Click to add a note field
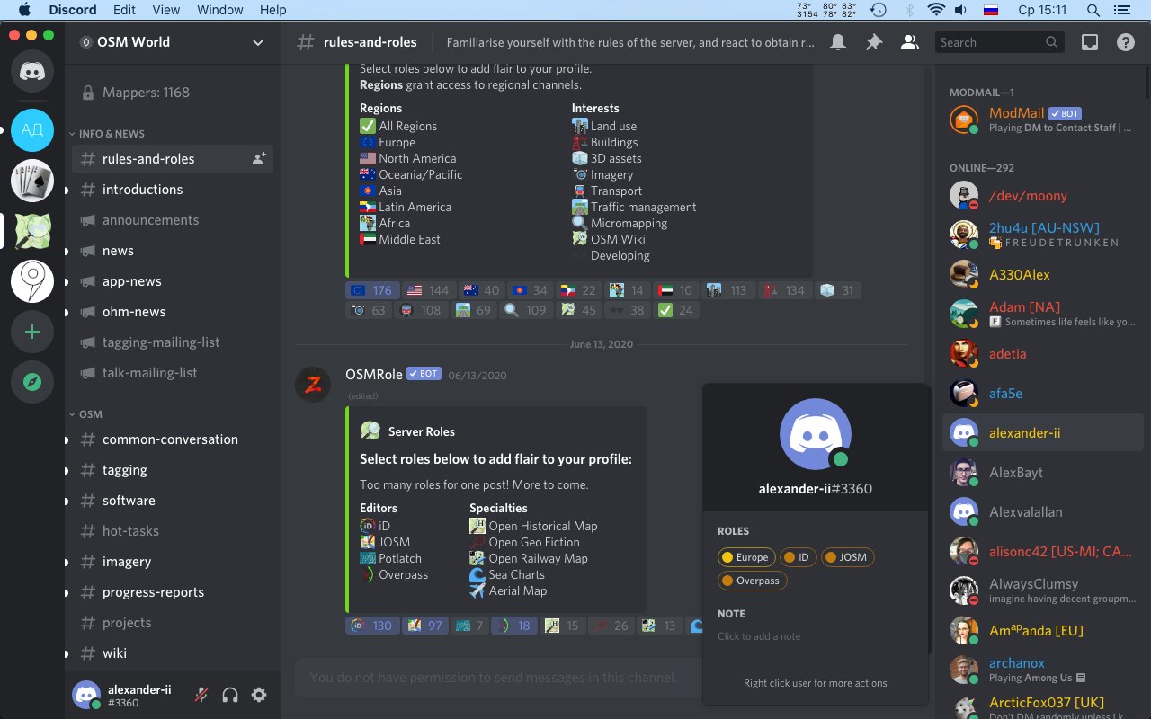This screenshot has width=1151, height=719. point(816,636)
